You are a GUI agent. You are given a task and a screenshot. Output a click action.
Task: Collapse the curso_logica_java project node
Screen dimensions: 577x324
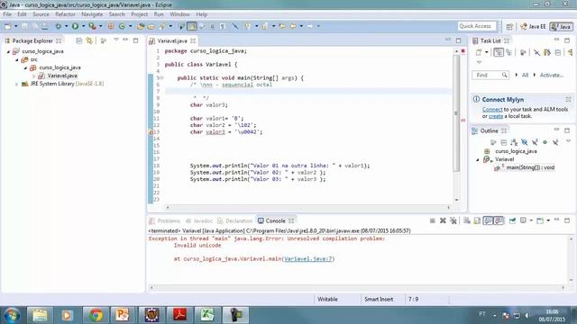click(x=8, y=51)
